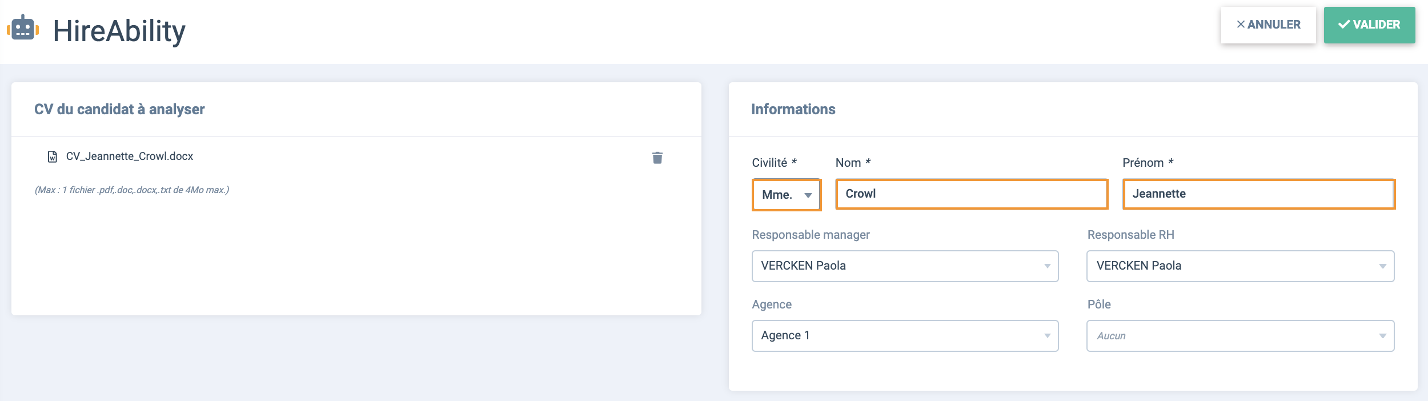The image size is (1428, 401).
Task: Click the arrow in Responsable RH select
Action: pos(1383,267)
